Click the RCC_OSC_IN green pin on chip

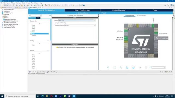click(126, 38)
